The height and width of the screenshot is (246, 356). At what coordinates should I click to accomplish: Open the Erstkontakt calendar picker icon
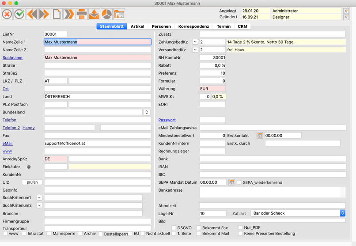click(260, 136)
